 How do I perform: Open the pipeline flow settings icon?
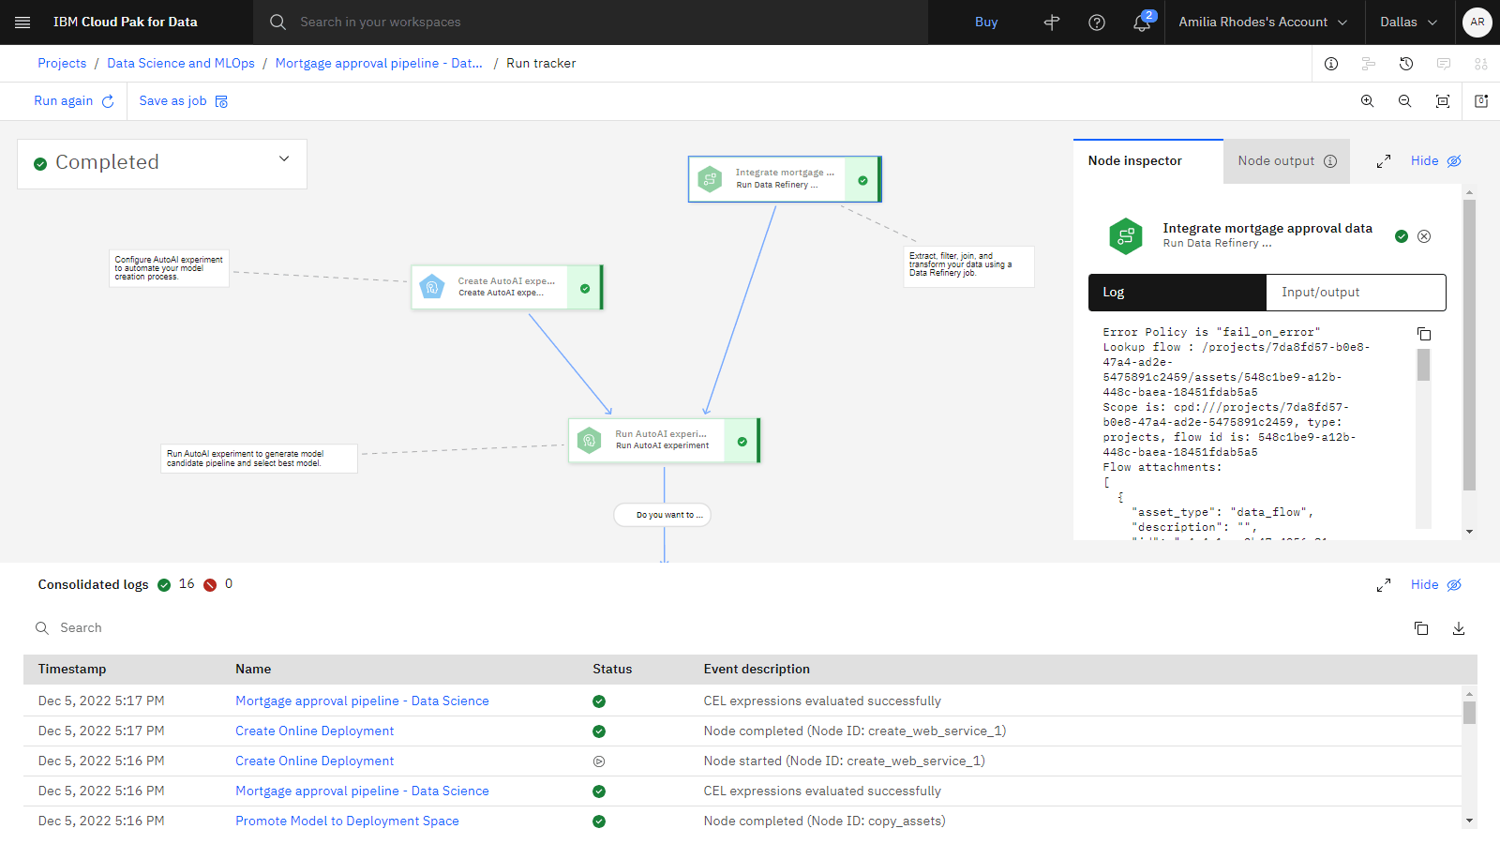1369,64
